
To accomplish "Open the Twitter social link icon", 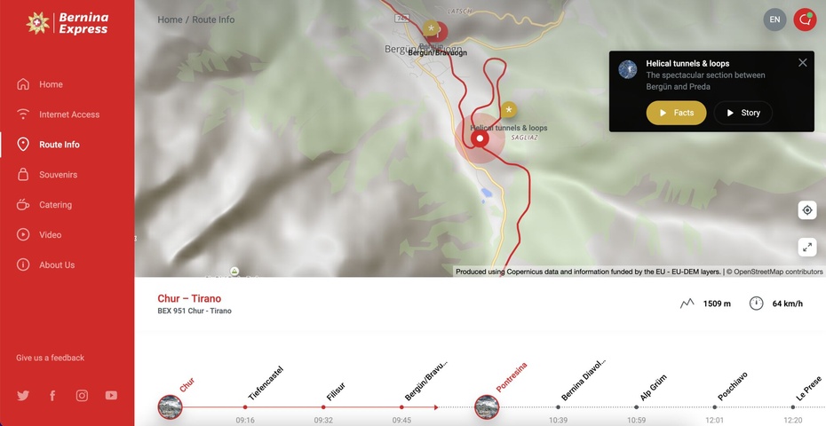I will tap(23, 396).
